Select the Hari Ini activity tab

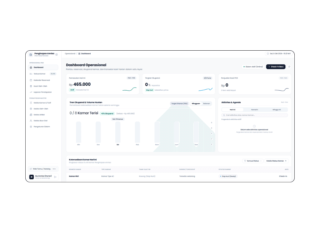click(232, 110)
